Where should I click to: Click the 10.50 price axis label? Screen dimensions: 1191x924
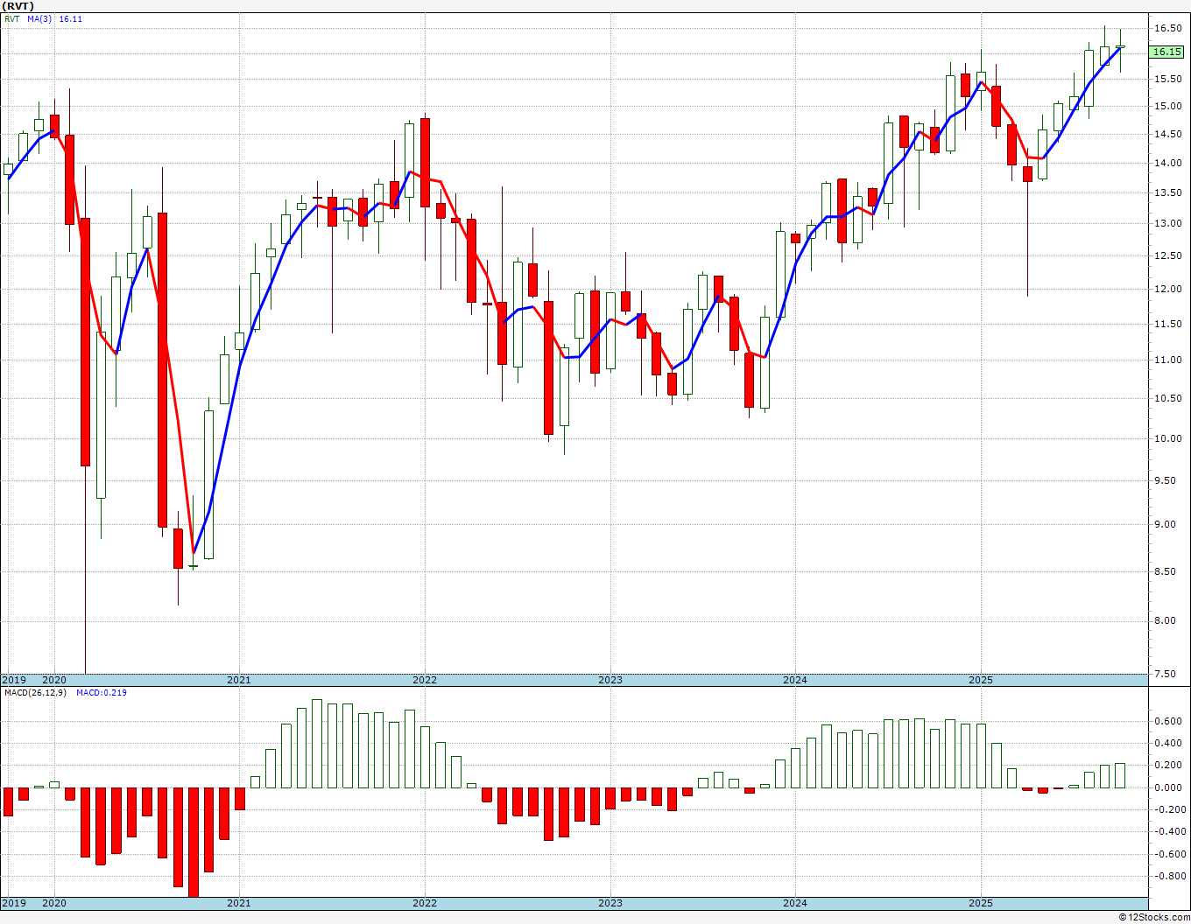point(1167,399)
